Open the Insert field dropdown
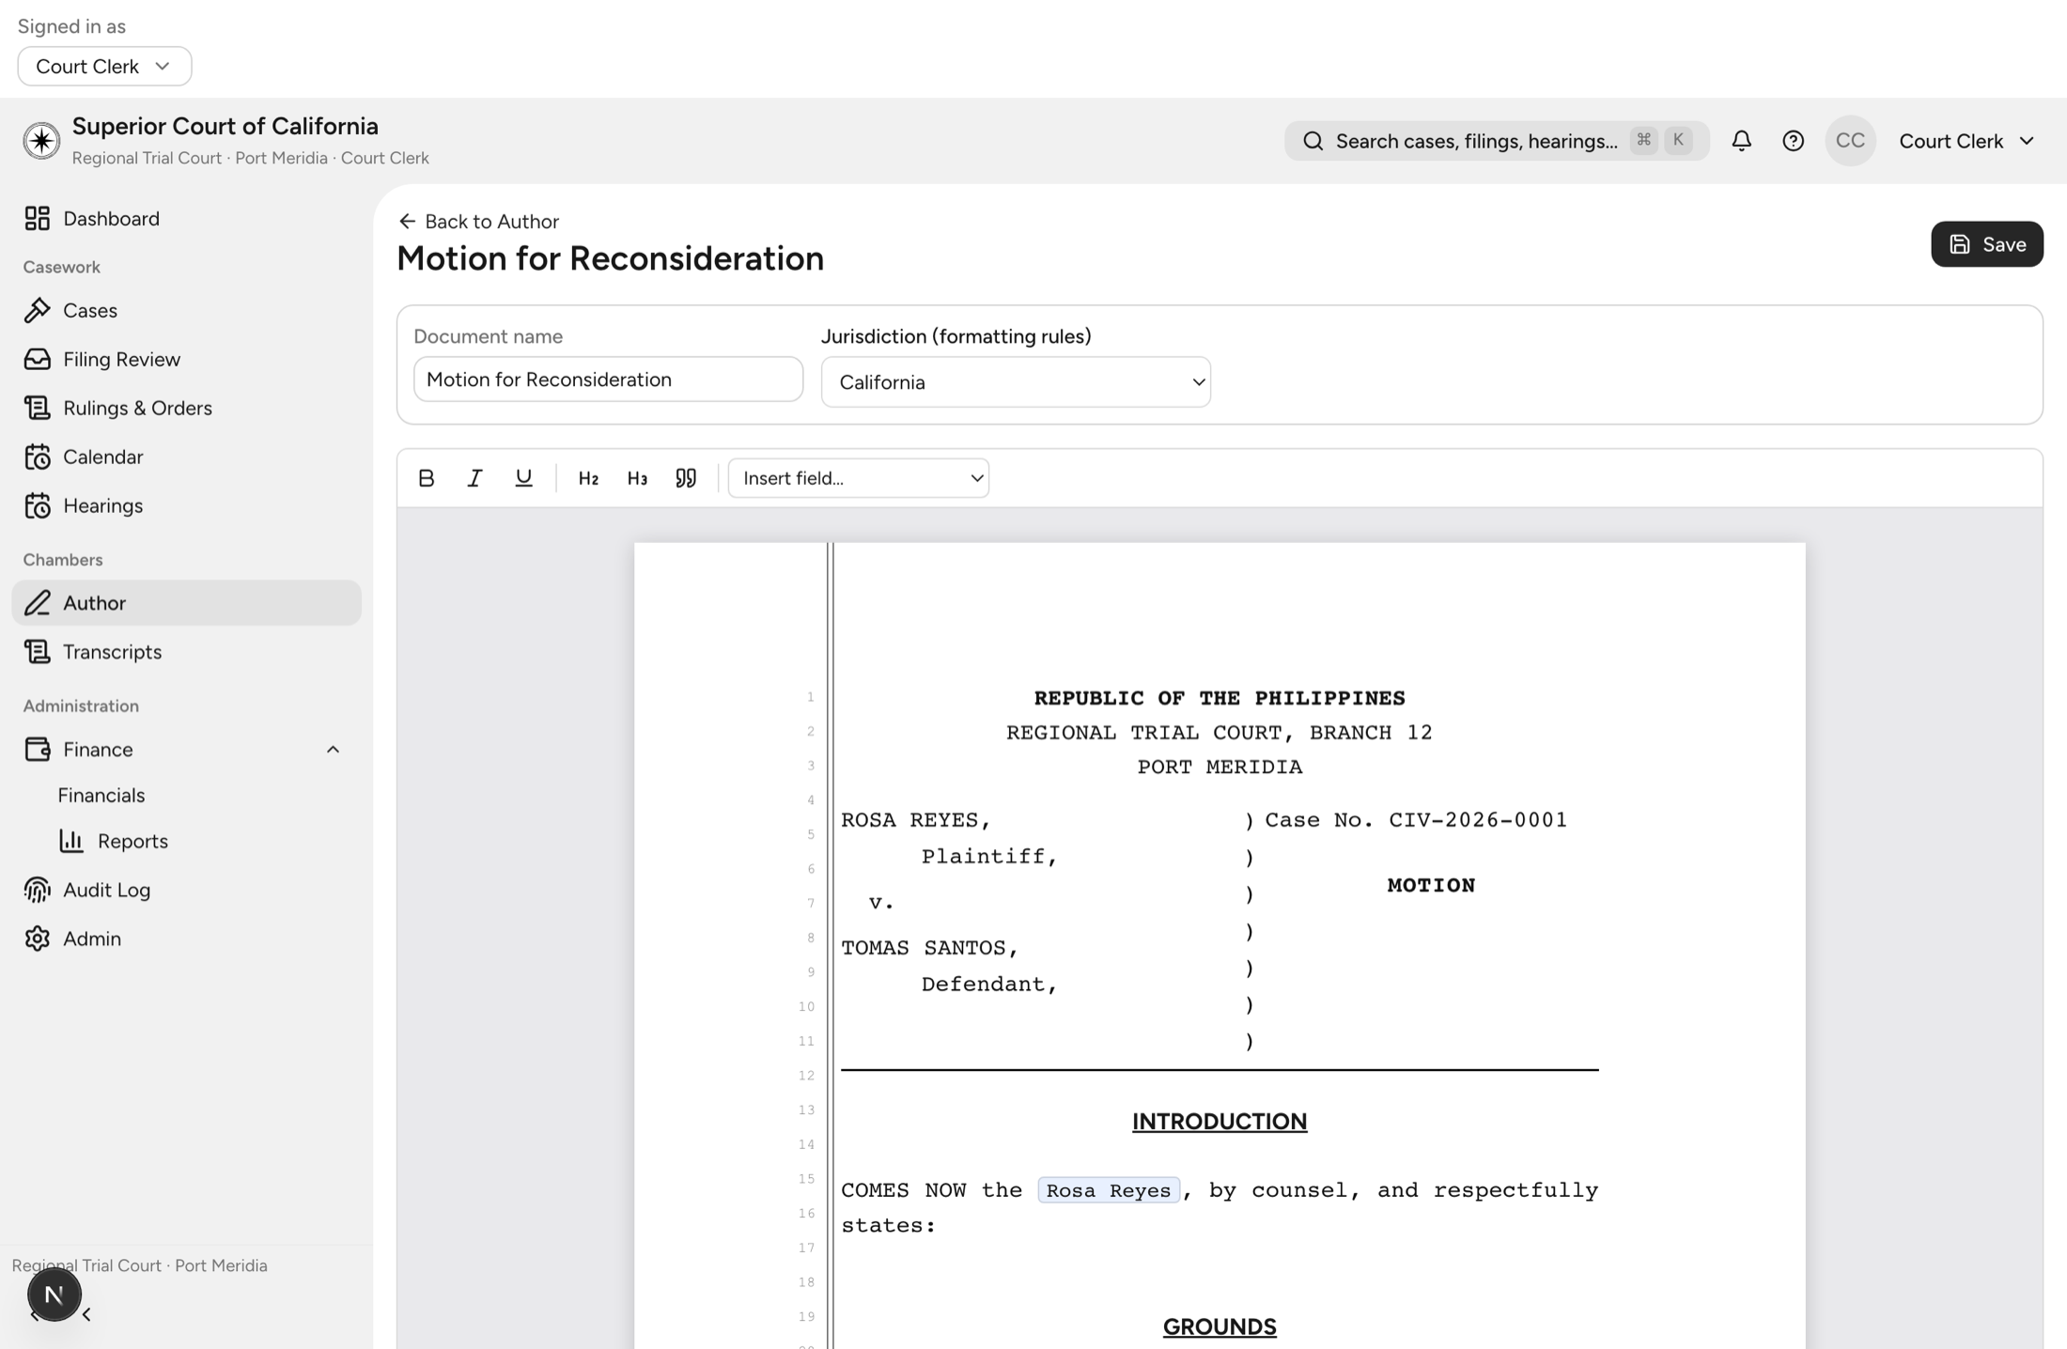The width and height of the screenshot is (2067, 1349). pyautogui.click(x=858, y=478)
